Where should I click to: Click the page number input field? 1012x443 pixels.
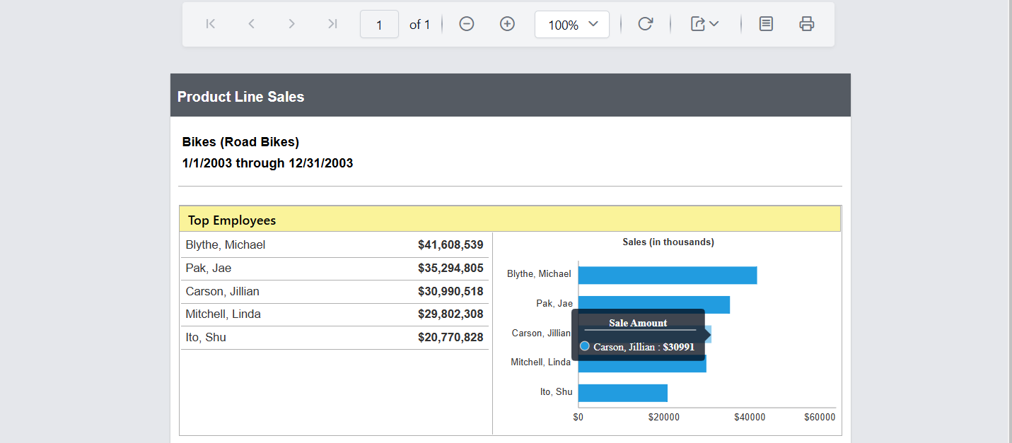point(379,25)
